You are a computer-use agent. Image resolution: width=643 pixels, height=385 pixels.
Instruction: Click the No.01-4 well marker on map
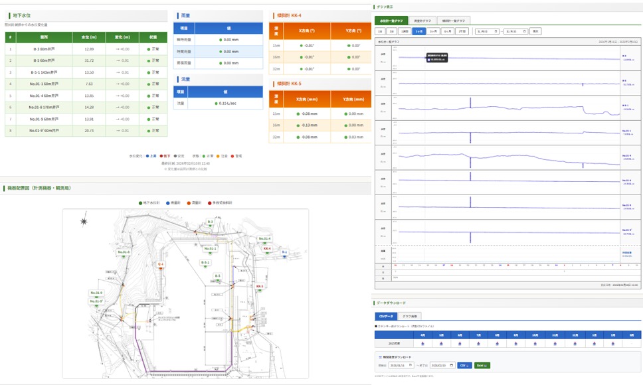pyautogui.click(x=264, y=238)
